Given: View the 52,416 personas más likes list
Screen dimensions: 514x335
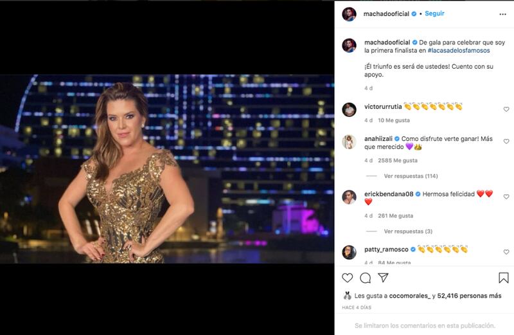Looking at the screenshot, I should [x=469, y=296].
